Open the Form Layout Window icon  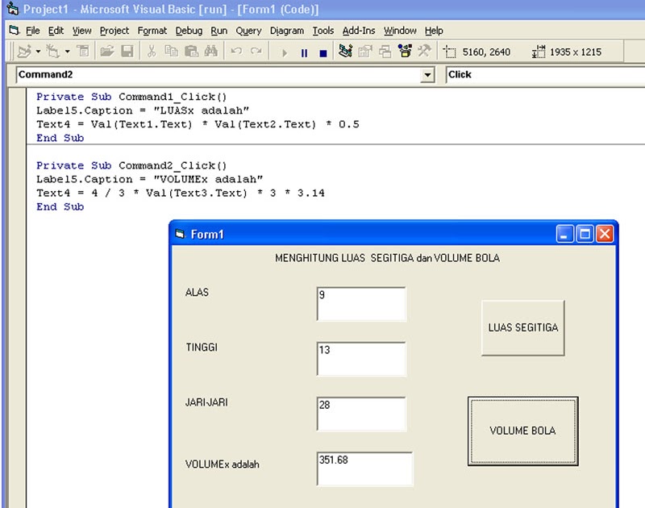tap(385, 52)
